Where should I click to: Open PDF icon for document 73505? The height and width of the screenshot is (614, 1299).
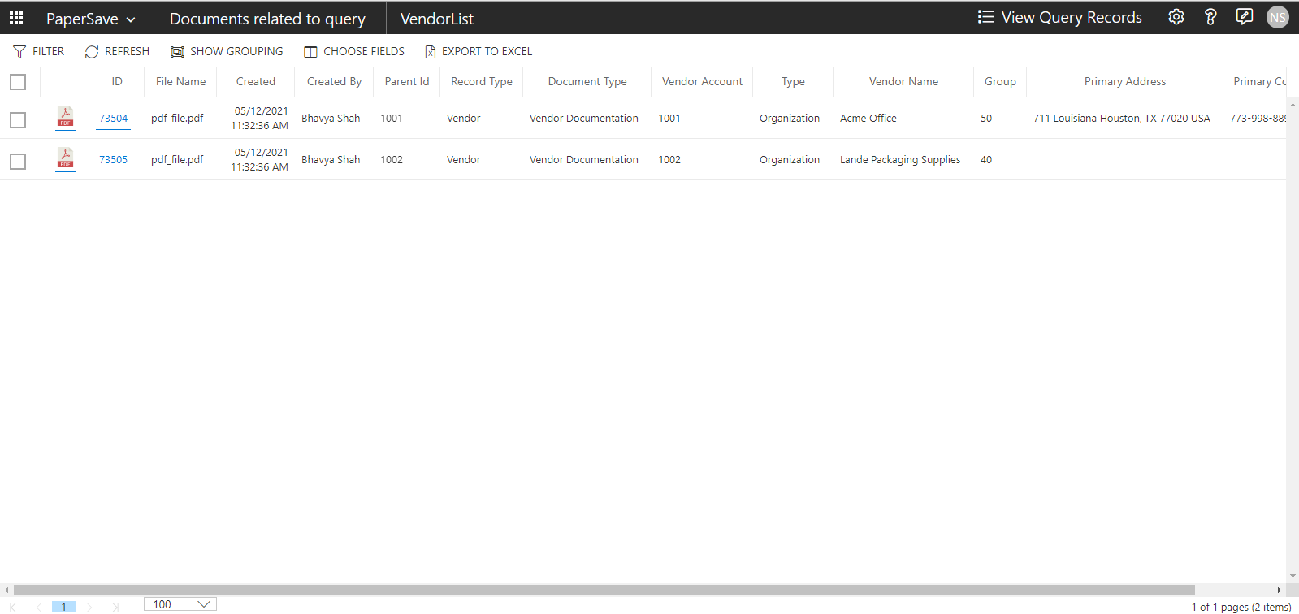[x=65, y=159]
